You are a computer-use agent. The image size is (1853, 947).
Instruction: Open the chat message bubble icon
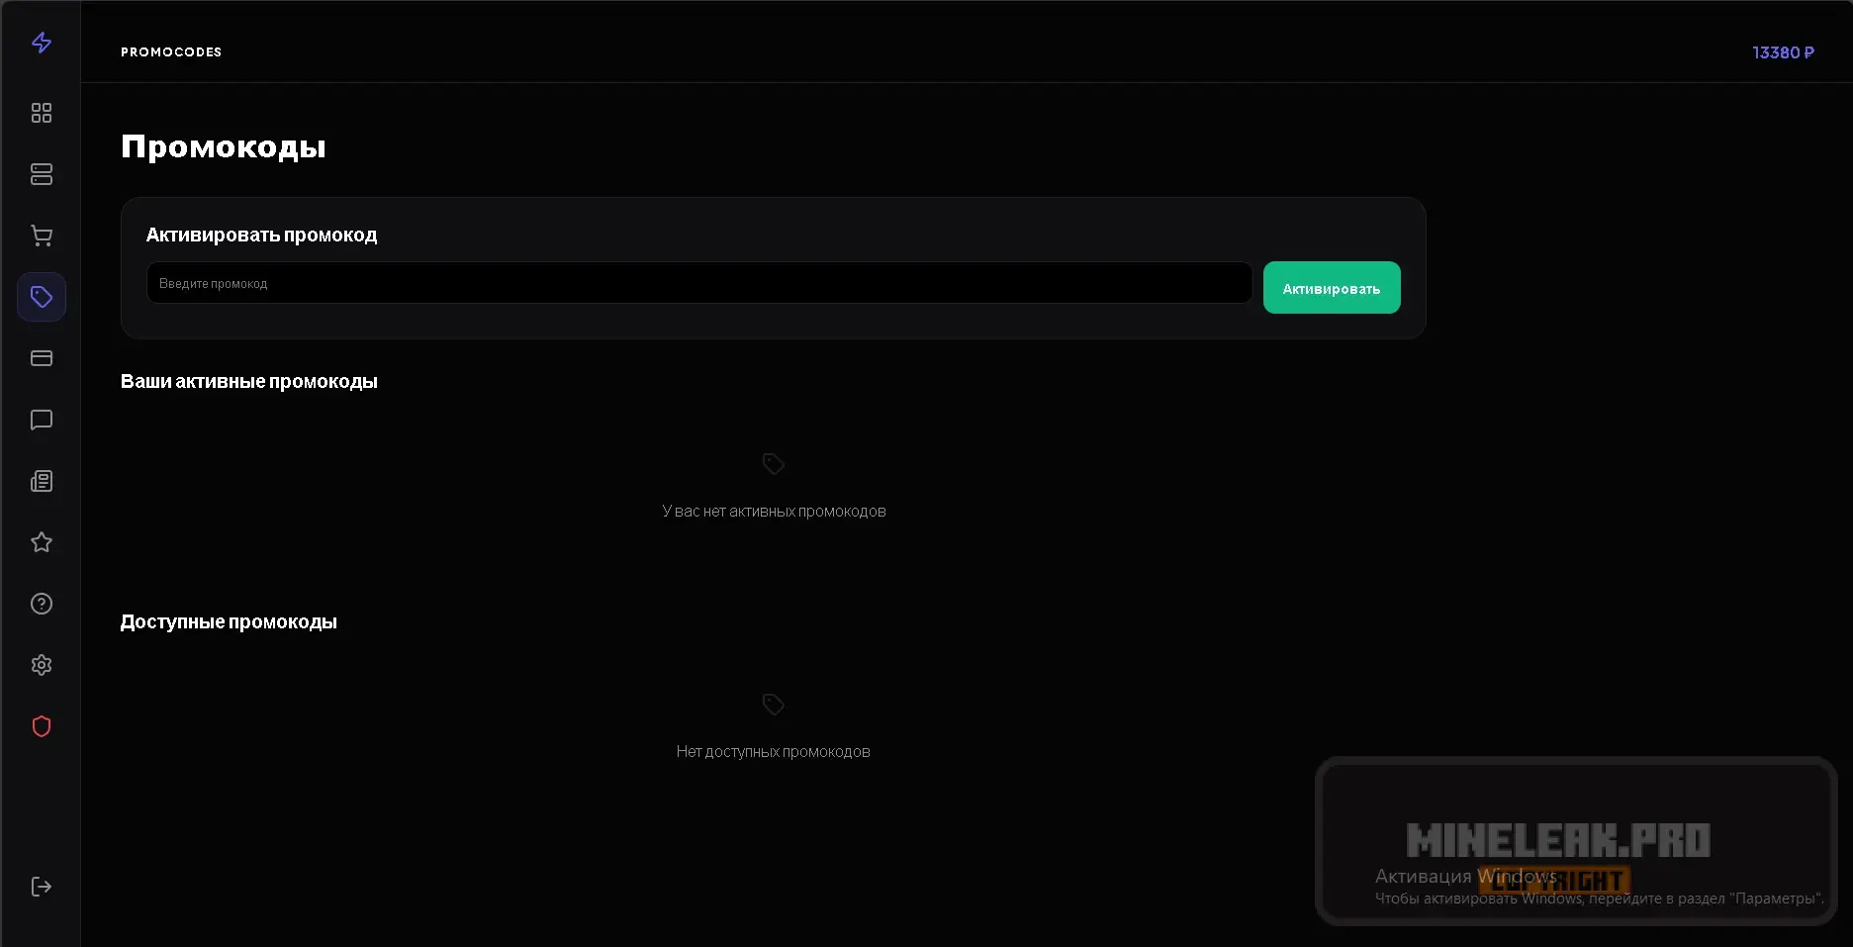[x=42, y=420]
